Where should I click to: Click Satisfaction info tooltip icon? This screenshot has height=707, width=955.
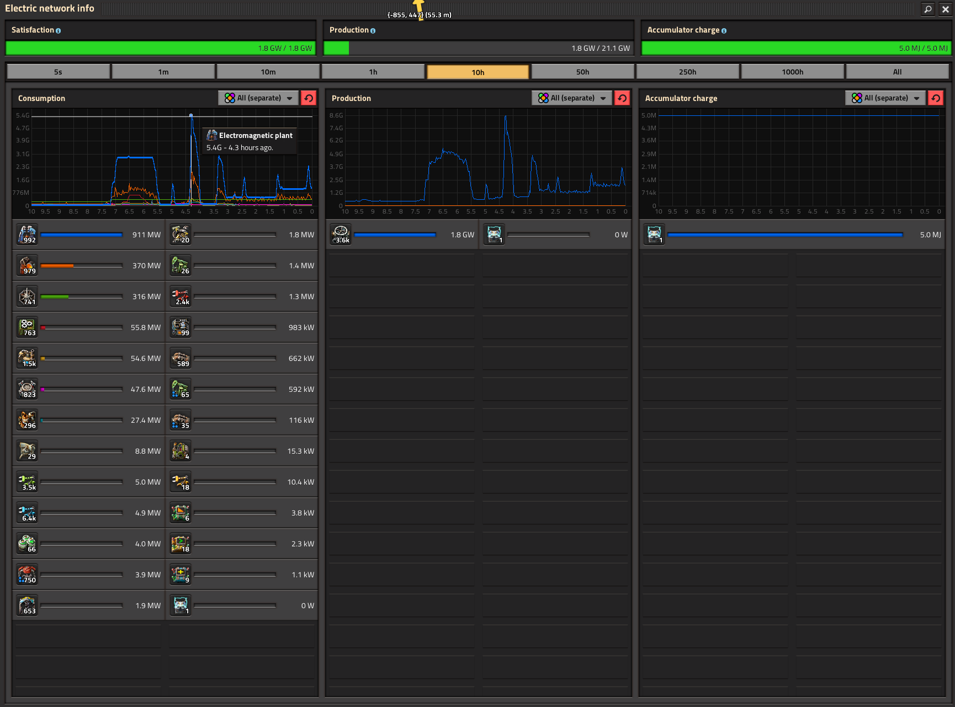[59, 31]
